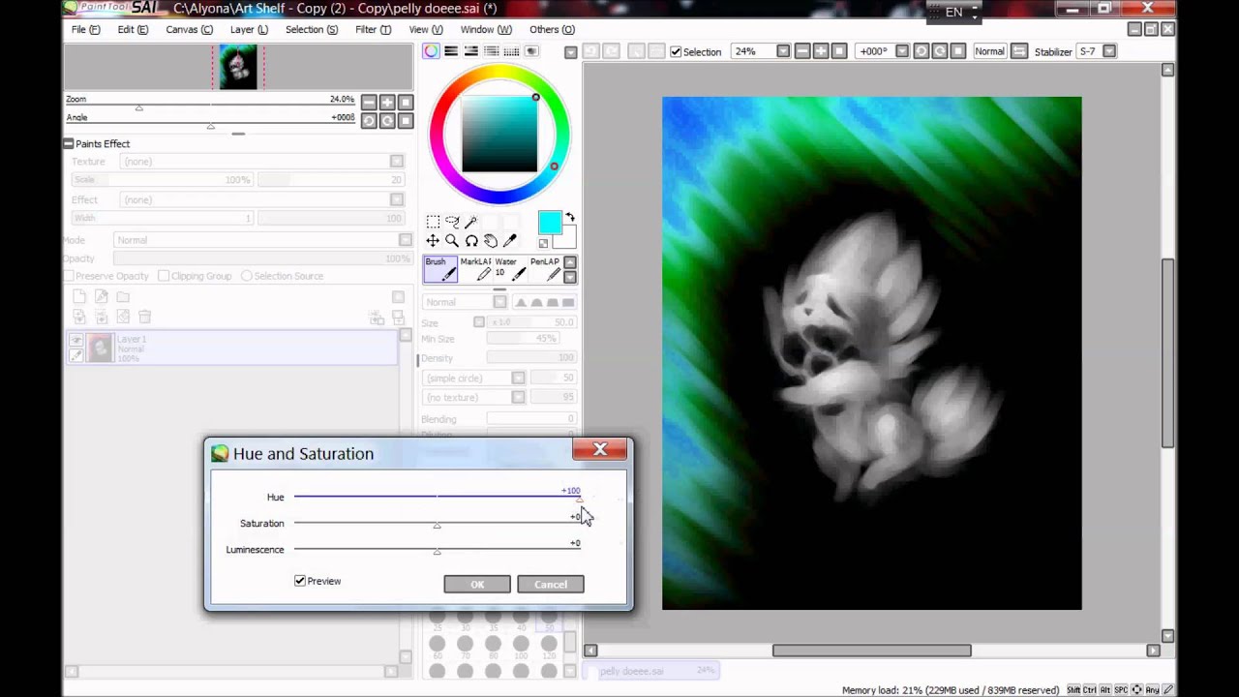This screenshot has height=697, width=1239.
Task: Show the scratchpad panel
Action: click(x=531, y=51)
